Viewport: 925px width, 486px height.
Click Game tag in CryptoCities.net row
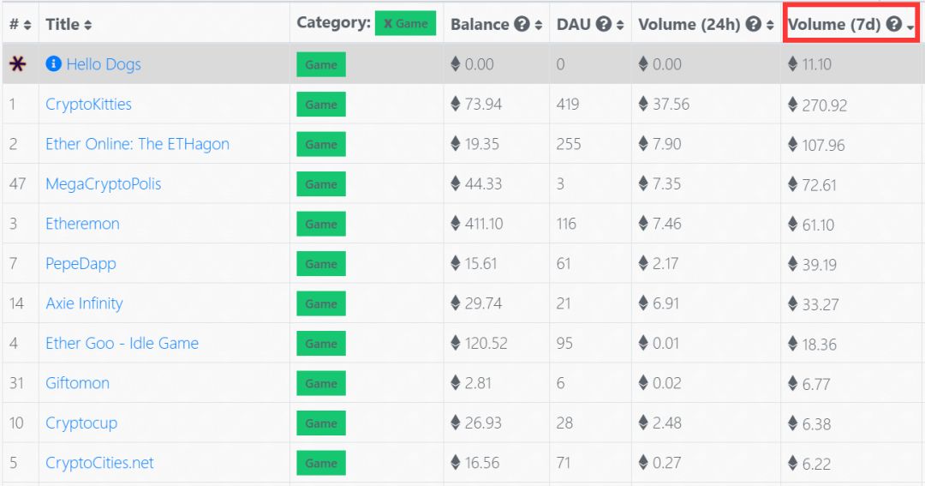click(x=321, y=463)
